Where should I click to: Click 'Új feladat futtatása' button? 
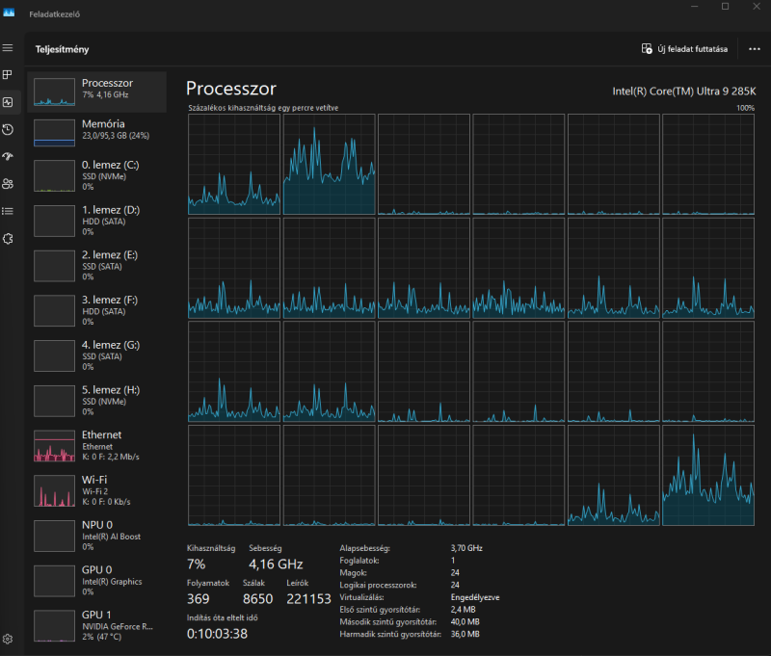(684, 49)
